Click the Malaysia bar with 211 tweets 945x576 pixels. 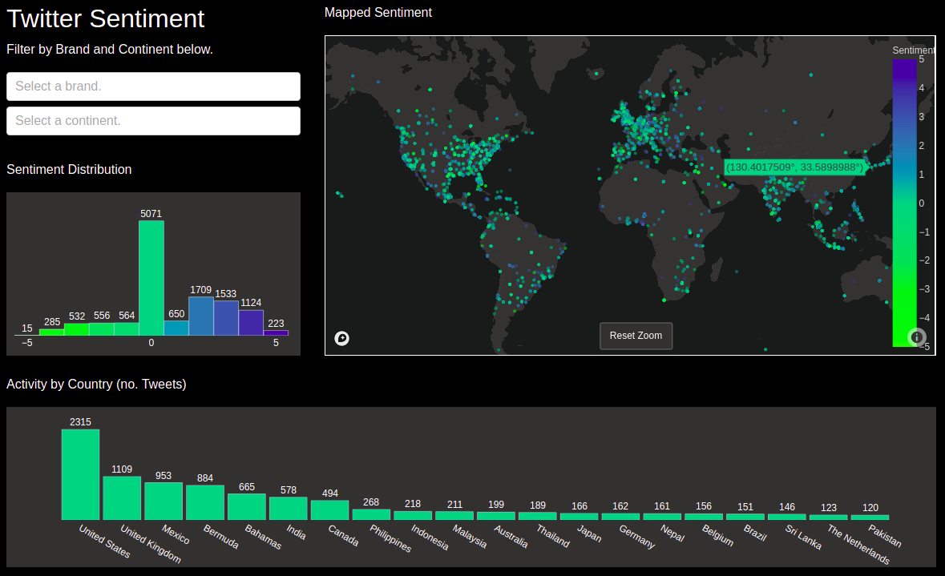tap(454, 516)
